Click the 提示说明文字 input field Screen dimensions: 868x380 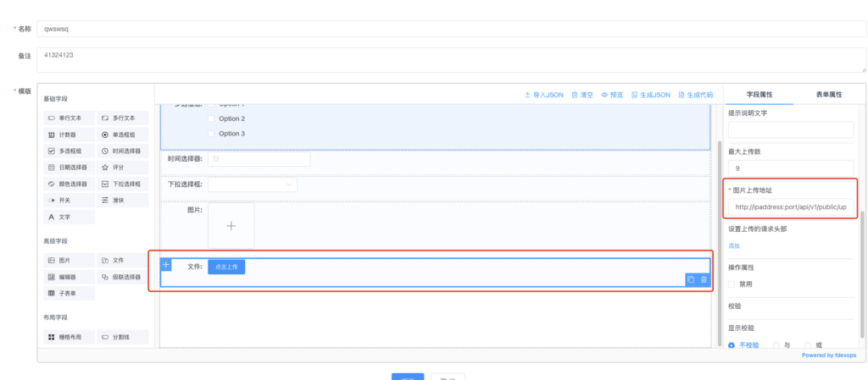point(791,129)
